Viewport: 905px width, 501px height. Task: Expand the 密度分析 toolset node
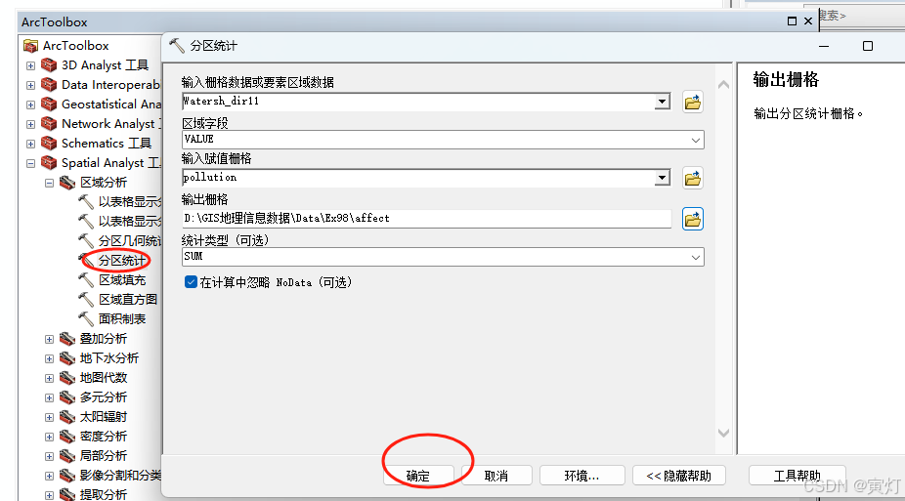tap(49, 437)
